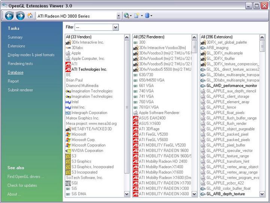Click Windows flag icon beside Microsoft Corp.
Screen dimensions: 270x203
pos(68,140)
